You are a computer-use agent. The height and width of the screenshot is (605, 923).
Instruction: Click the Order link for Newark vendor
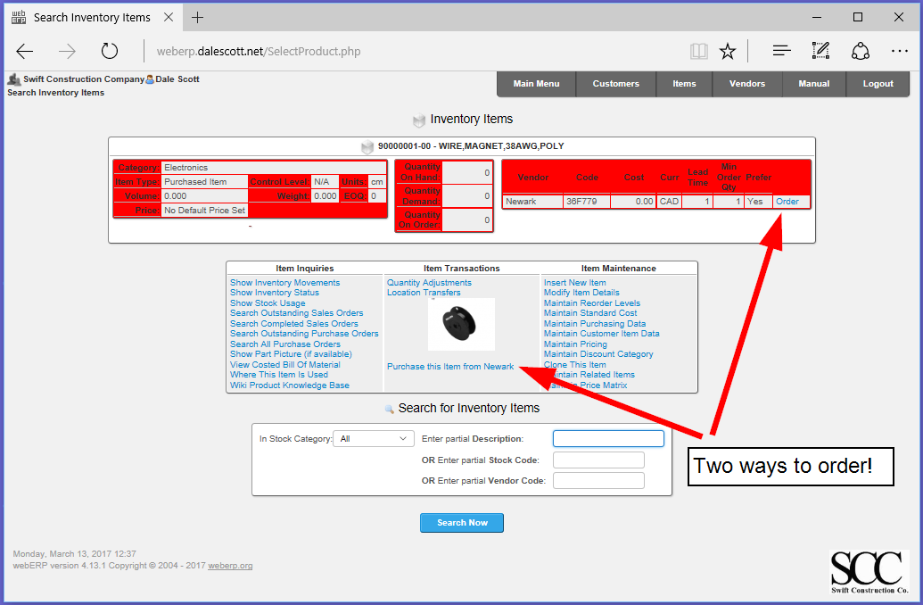coord(787,202)
